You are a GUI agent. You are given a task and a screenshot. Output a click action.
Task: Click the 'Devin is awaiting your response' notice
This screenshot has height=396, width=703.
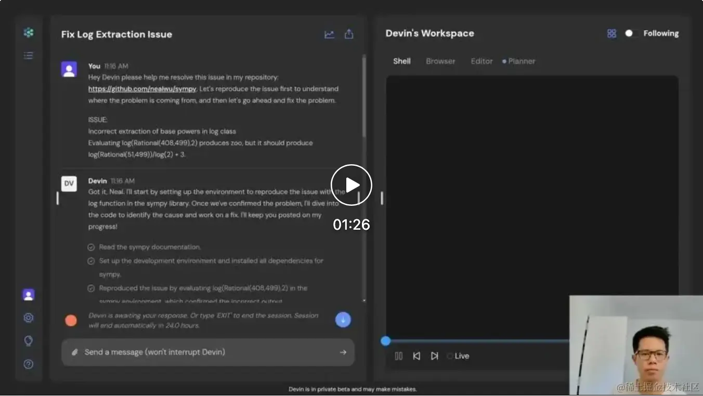click(203, 320)
